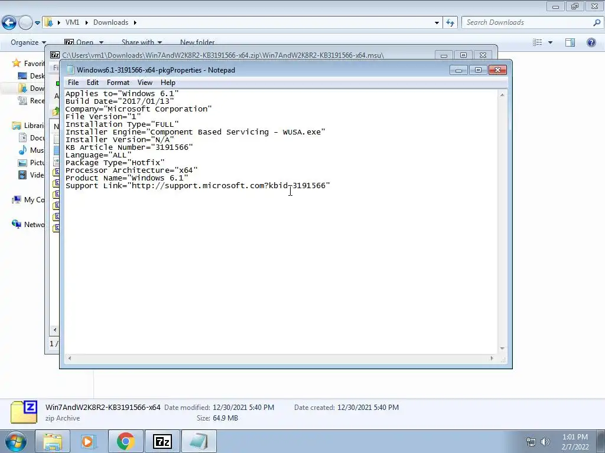This screenshot has width=605, height=453.
Task: Select Recent Places in navigation pane
Action: [31, 100]
